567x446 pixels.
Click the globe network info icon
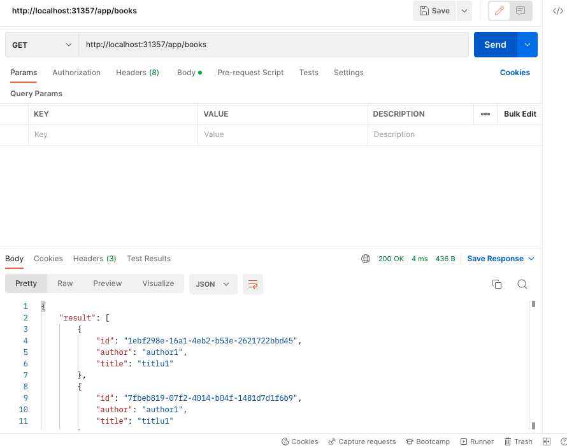(x=366, y=259)
